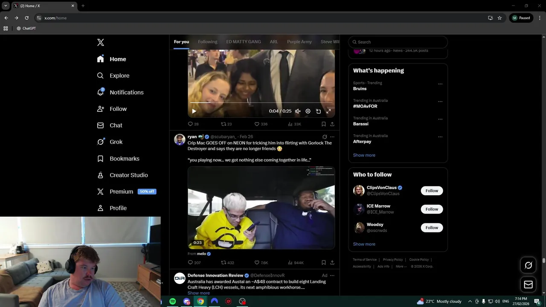Switch to ED MATTY GANG tab

tap(244, 42)
